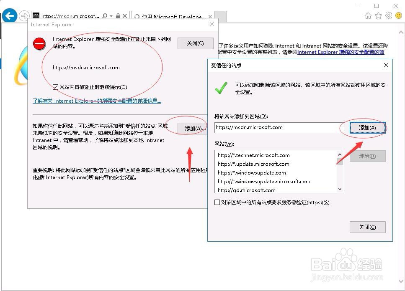Image resolution: width=405 pixels, height=291 pixels.
Task: Close the 受信任的站点 dialog with X
Action: pyautogui.click(x=386, y=65)
